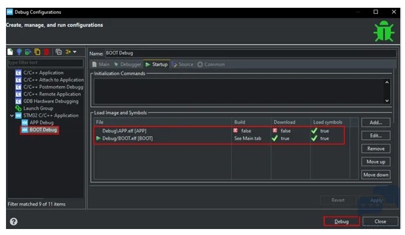The image size is (405, 235).
Task: Click the Collapse All toolbar icon
Action: coord(59,52)
